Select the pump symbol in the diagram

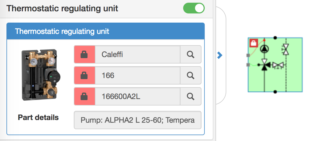(265, 49)
